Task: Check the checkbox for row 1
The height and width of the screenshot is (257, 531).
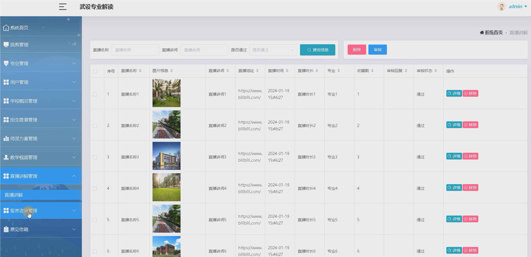Action: tap(95, 94)
